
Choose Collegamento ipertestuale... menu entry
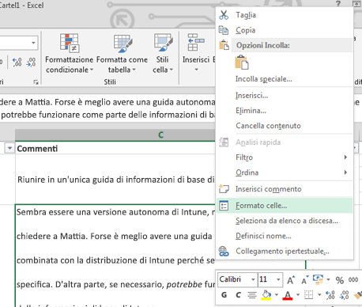click(285, 251)
